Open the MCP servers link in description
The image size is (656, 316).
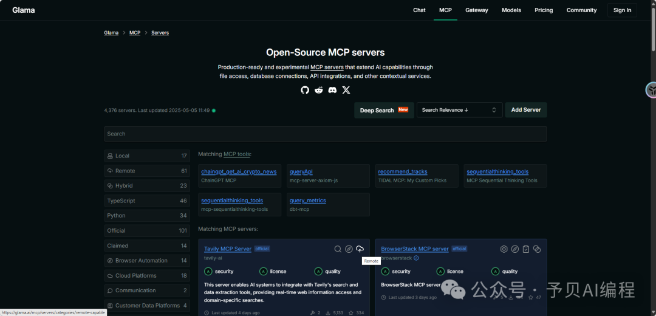click(x=327, y=67)
